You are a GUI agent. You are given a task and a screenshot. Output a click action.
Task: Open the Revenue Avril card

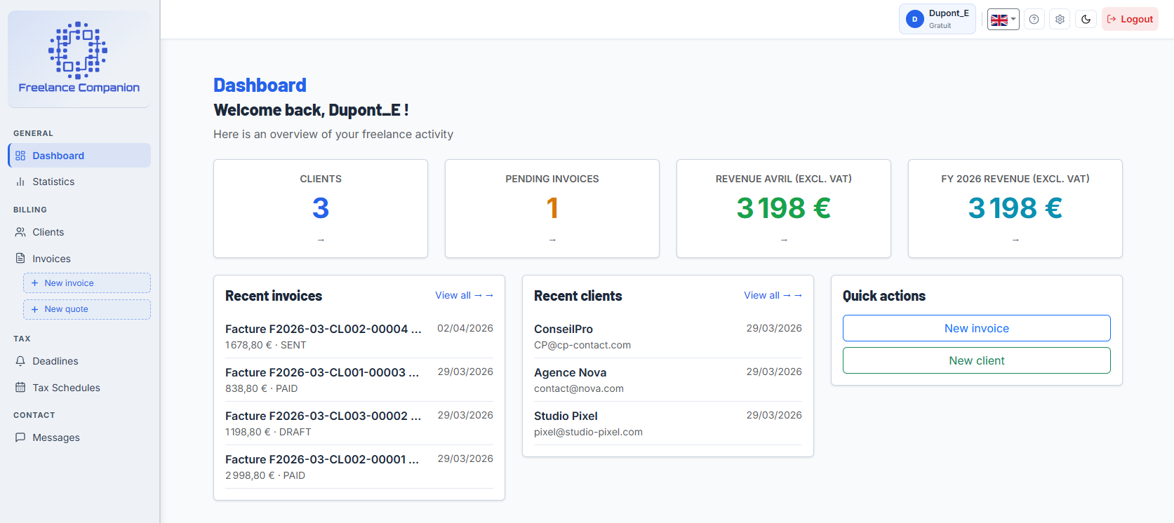pyautogui.click(x=784, y=208)
